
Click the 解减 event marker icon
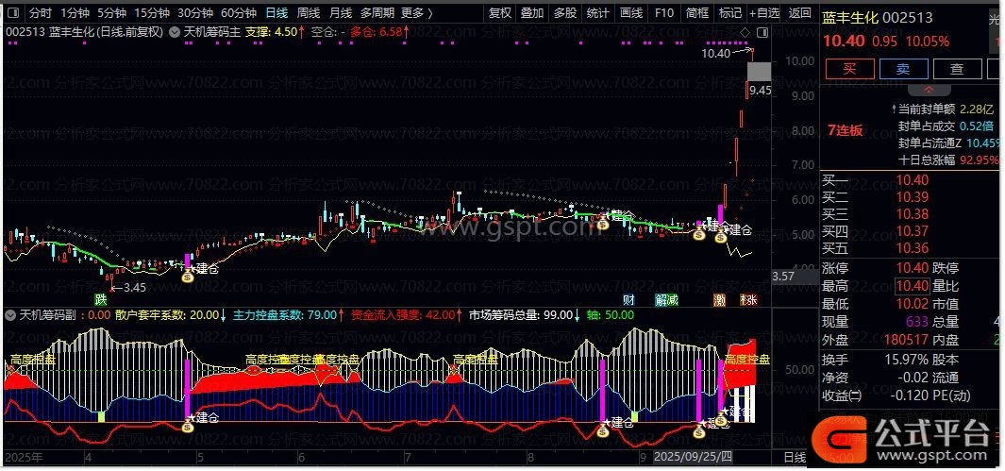point(666,299)
